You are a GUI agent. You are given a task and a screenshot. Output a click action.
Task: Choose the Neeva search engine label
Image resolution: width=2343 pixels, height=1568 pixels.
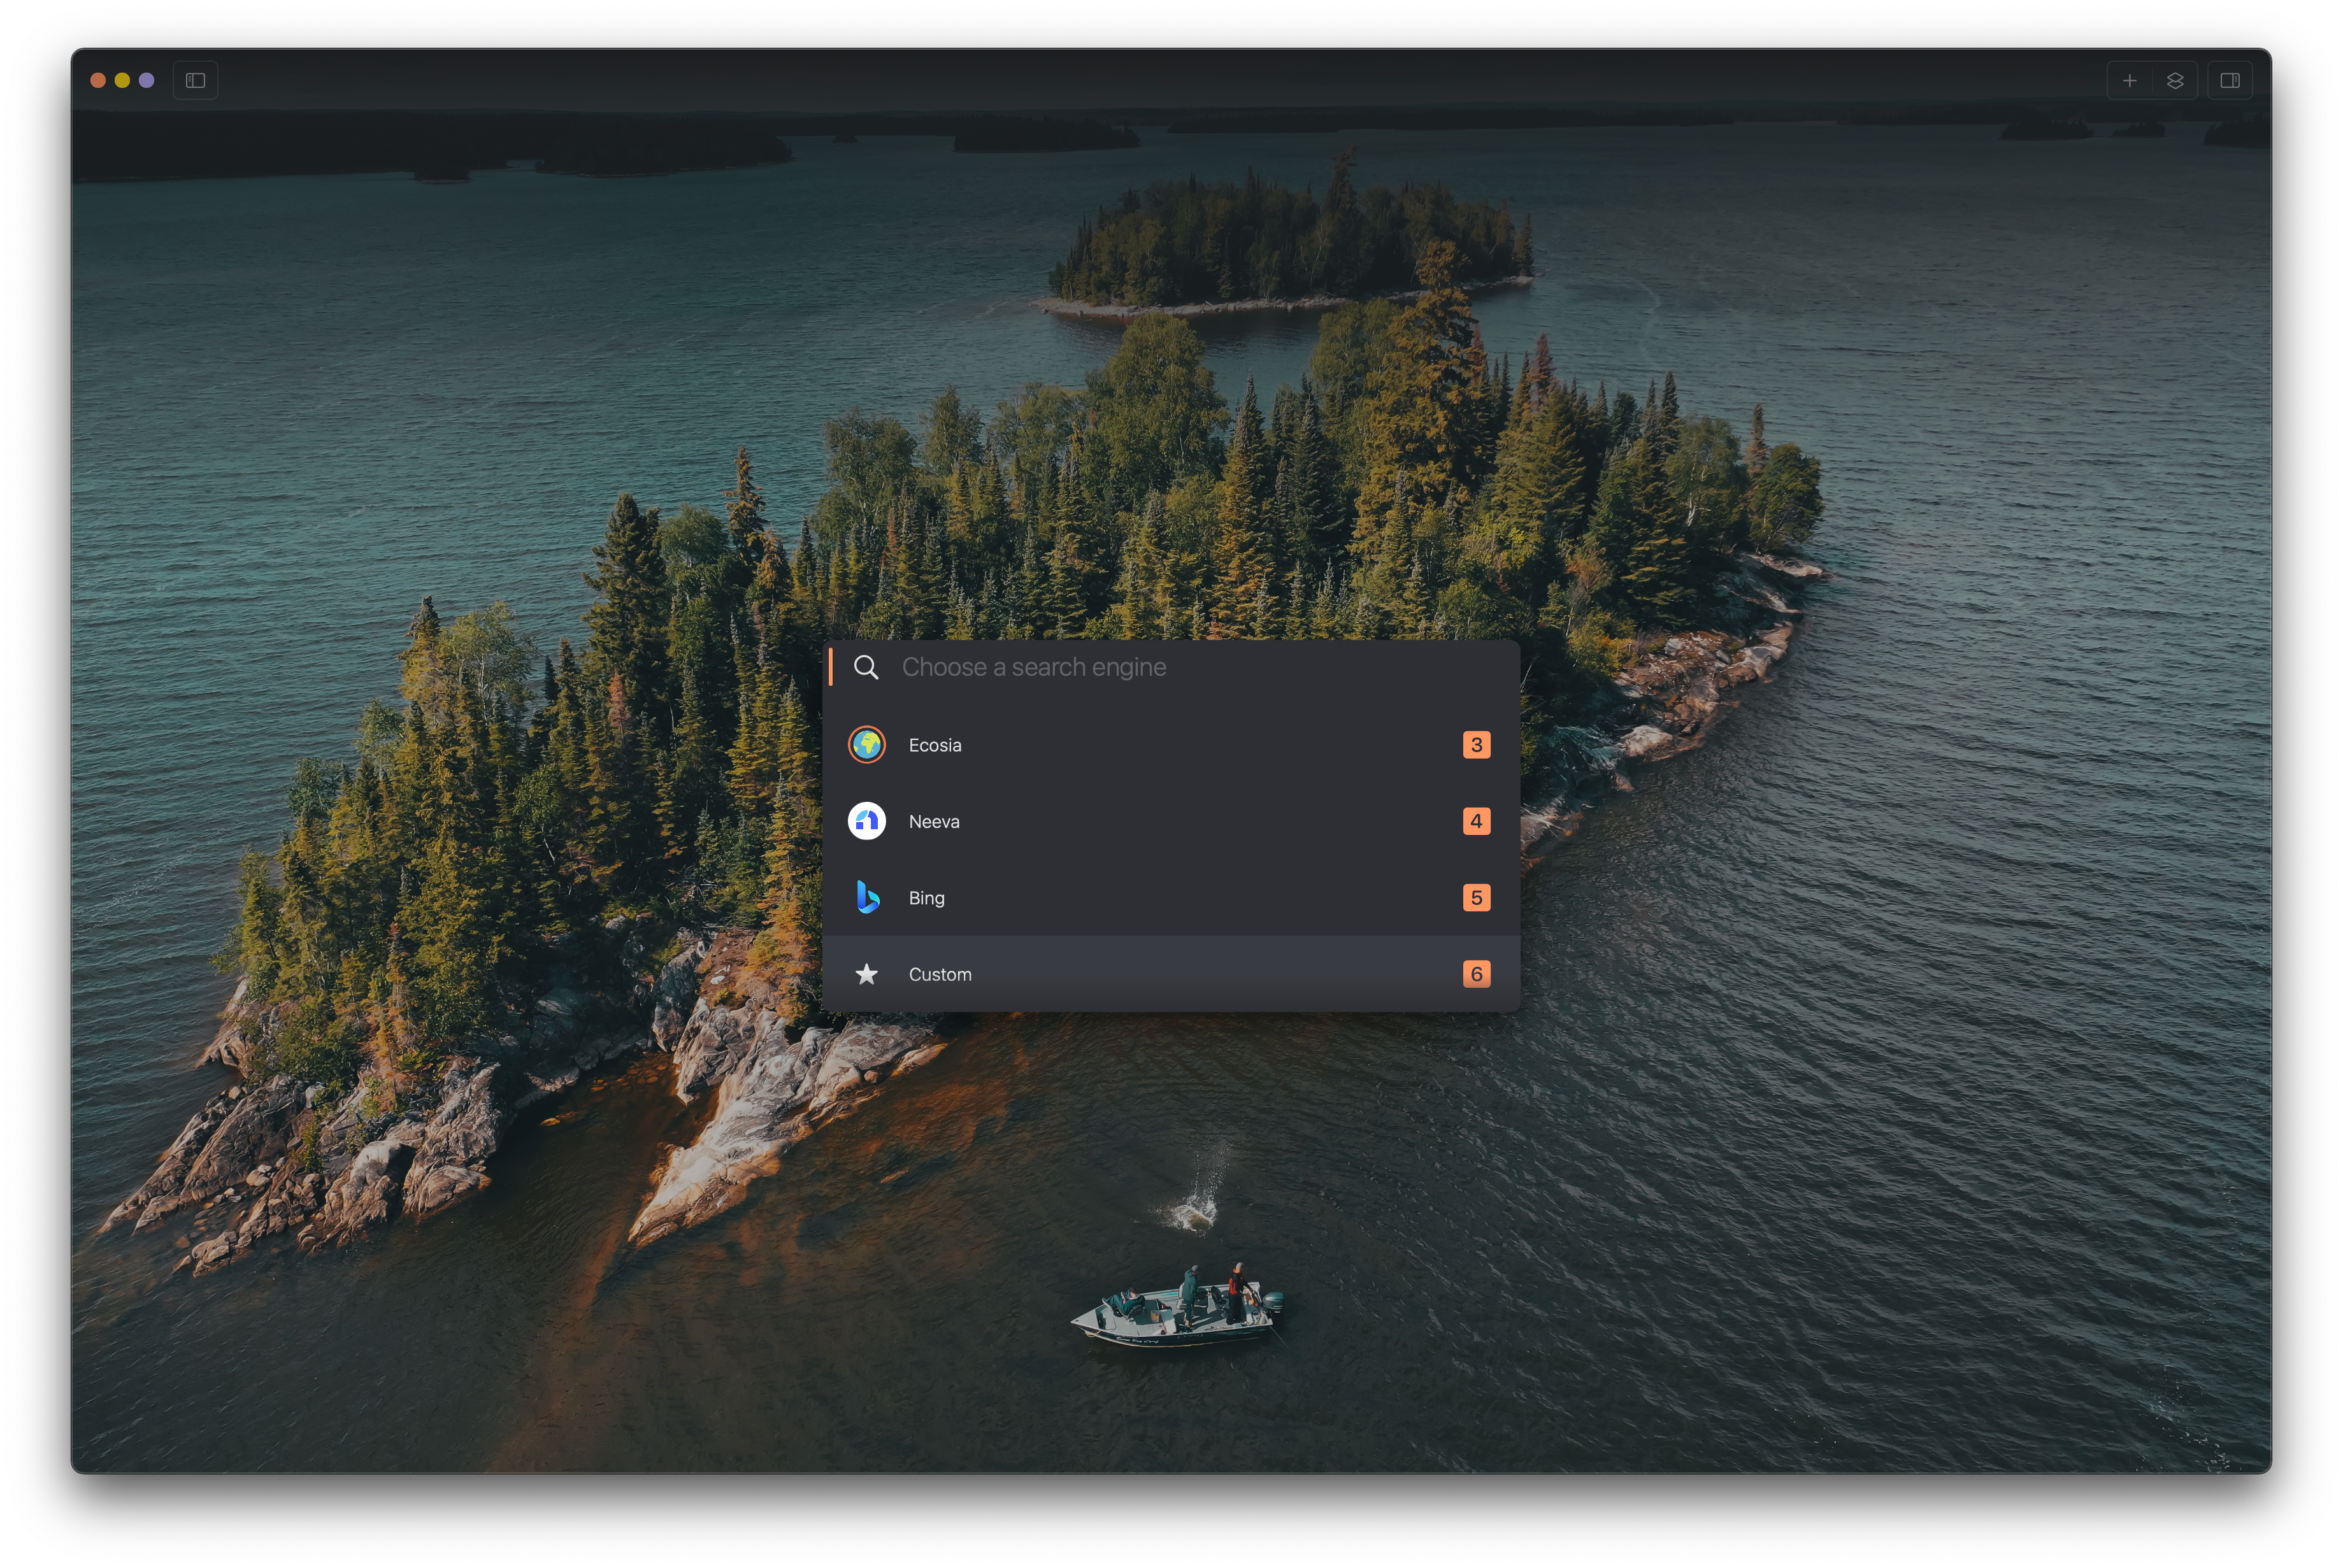(x=933, y=821)
